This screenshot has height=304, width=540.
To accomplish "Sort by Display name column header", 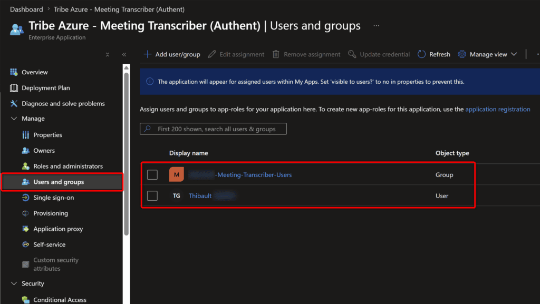I will pos(188,153).
